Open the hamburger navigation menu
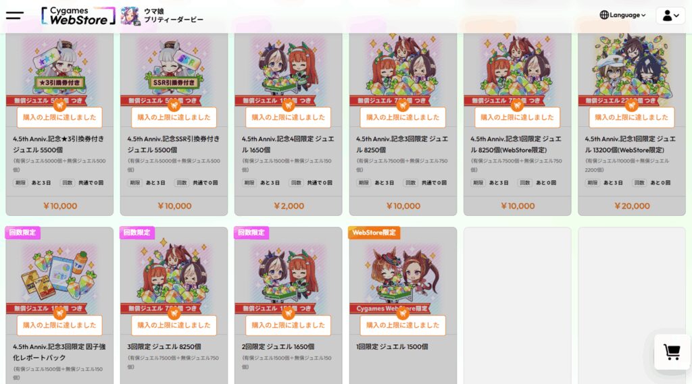 coord(15,16)
